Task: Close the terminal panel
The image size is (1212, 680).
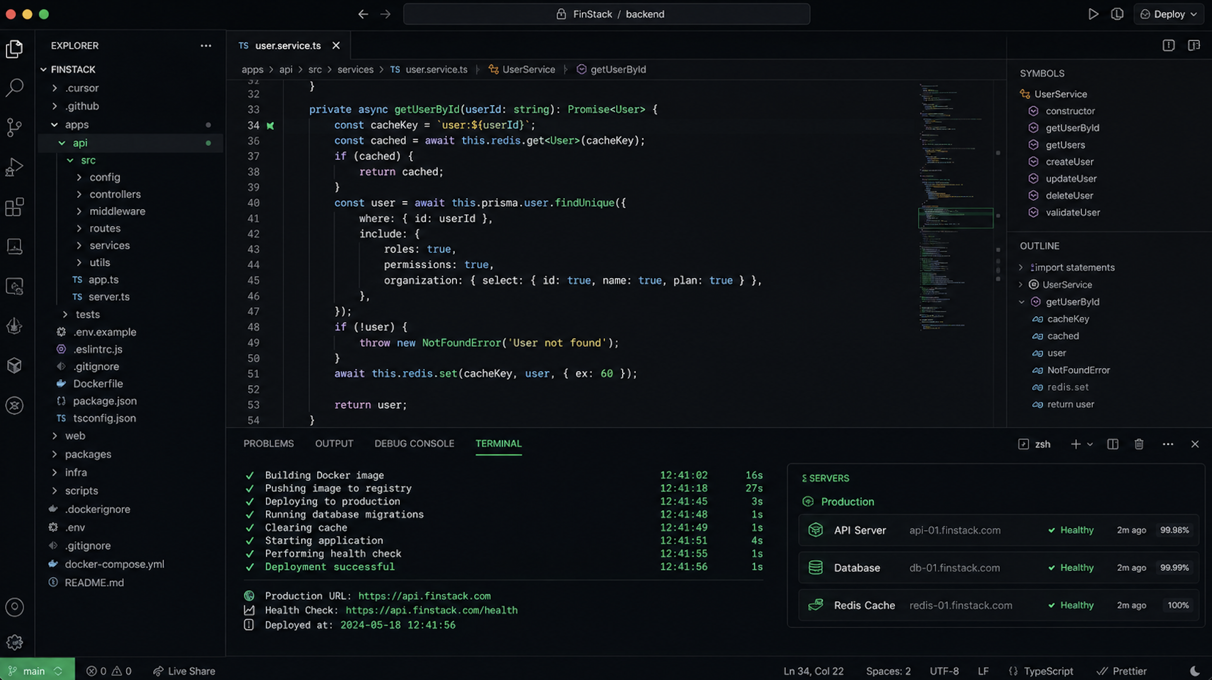Action: point(1195,444)
